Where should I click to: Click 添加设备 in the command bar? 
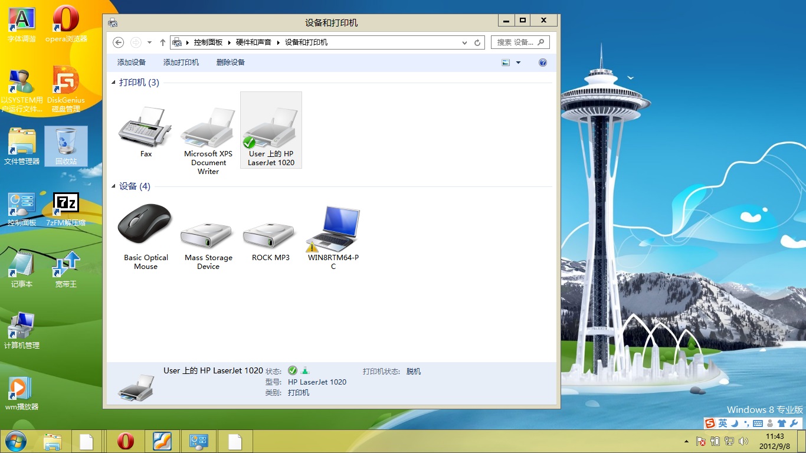coord(131,63)
